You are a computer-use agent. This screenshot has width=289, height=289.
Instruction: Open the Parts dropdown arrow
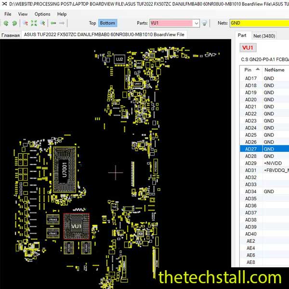196,23
